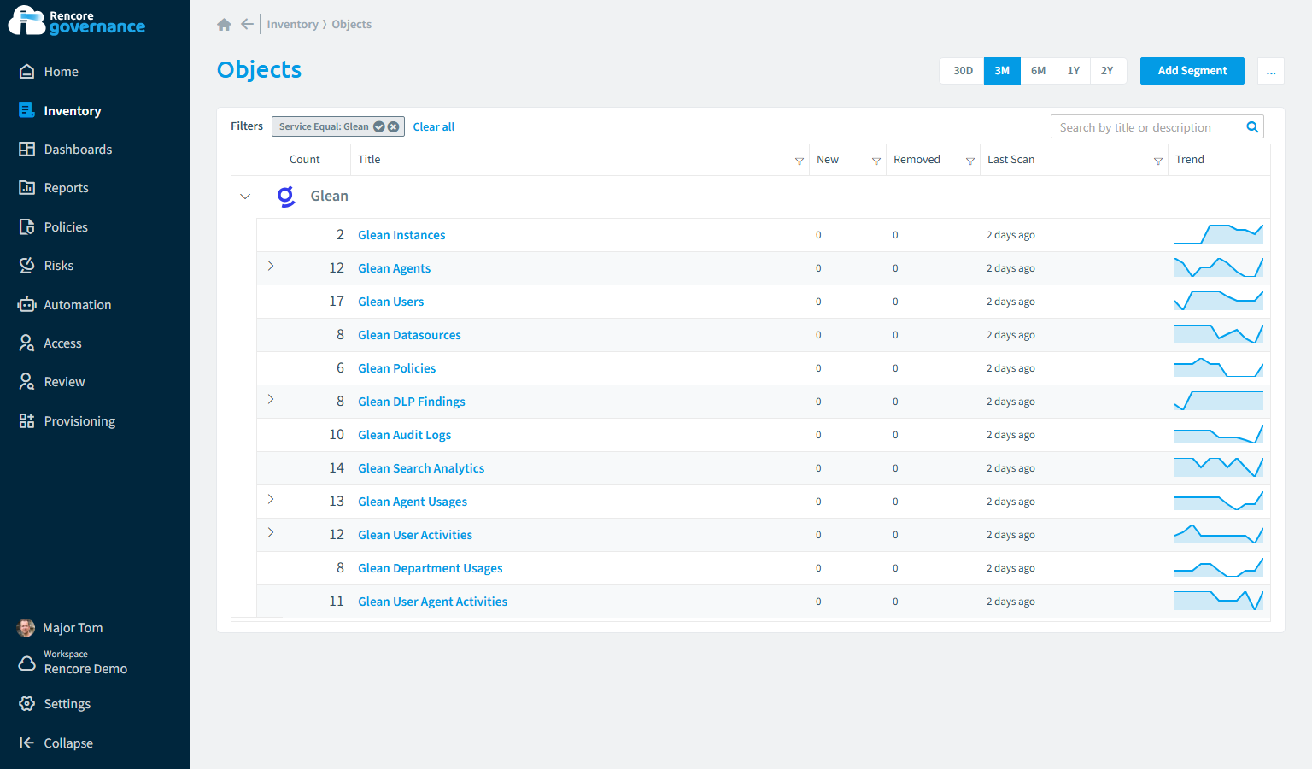Open the Home sidebar icon
1312x769 pixels.
click(27, 71)
